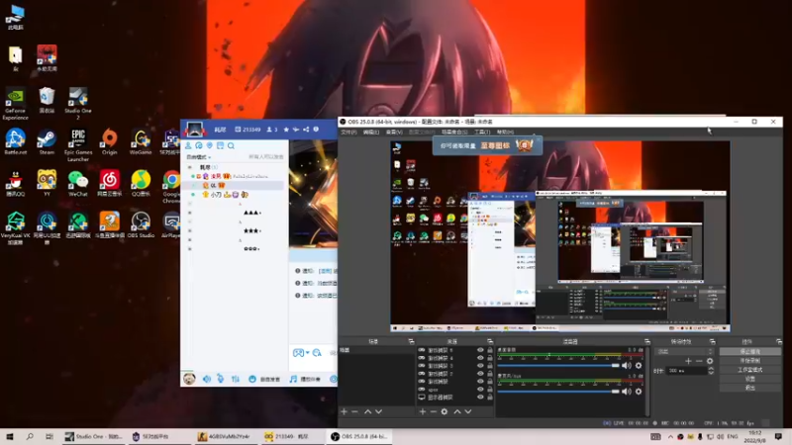Viewport: 792px width, 445px height.
Task: Open source properties gear in OBS sources
Action: (444, 411)
